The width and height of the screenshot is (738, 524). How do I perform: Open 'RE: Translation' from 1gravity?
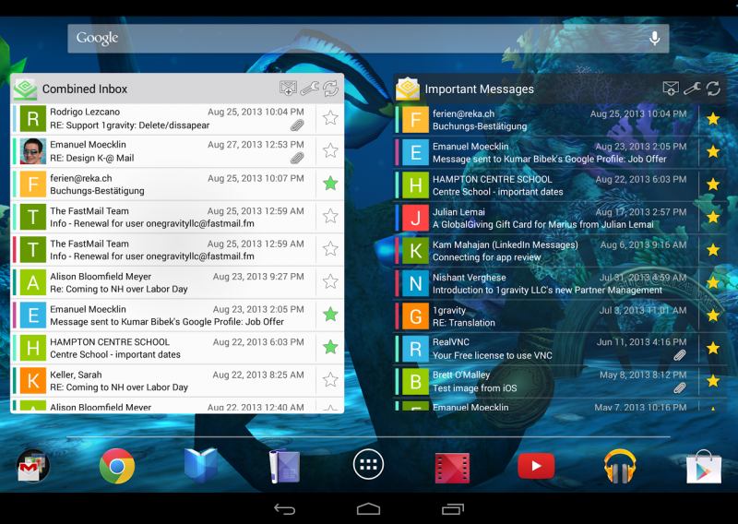point(464,323)
